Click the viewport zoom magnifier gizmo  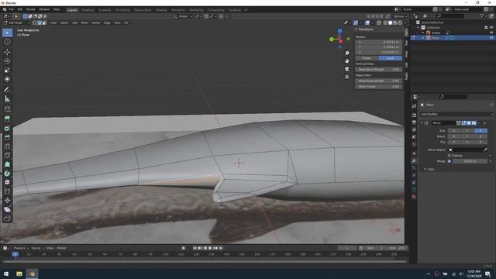tap(347, 53)
